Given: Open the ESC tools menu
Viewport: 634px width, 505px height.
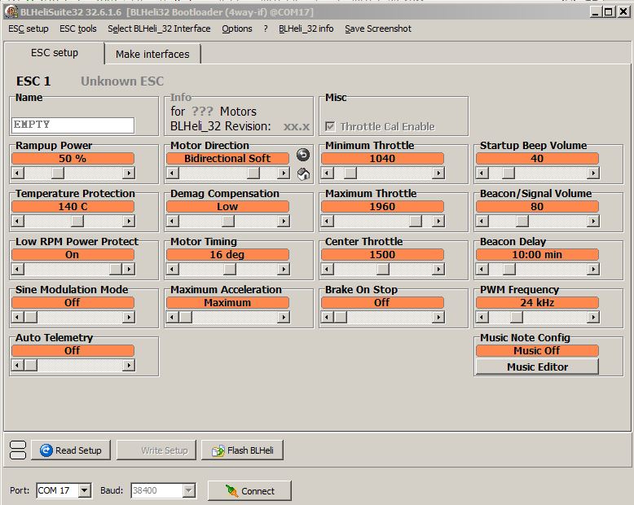Looking at the screenshot, I should pyautogui.click(x=78, y=29).
